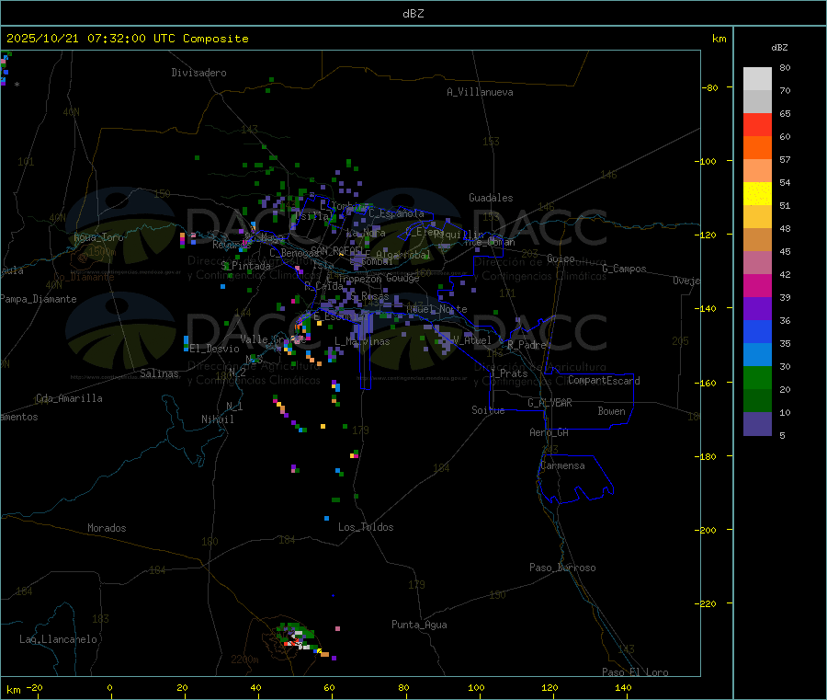Click the 'CompantEscard' location label
Image resolution: width=827 pixels, height=700 pixels.
[604, 381]
